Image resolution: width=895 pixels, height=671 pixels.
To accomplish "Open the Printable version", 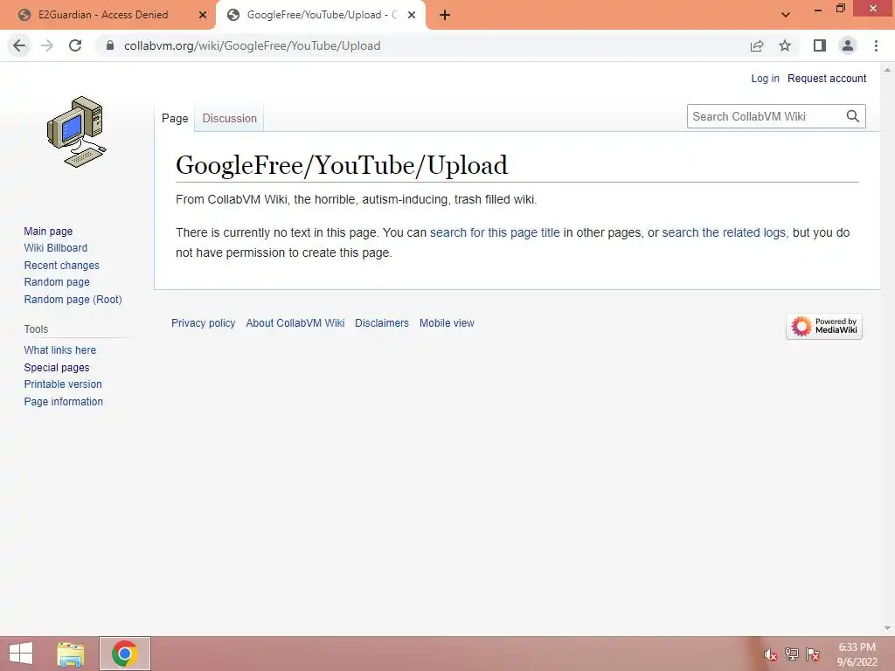I will pos(63,384).
